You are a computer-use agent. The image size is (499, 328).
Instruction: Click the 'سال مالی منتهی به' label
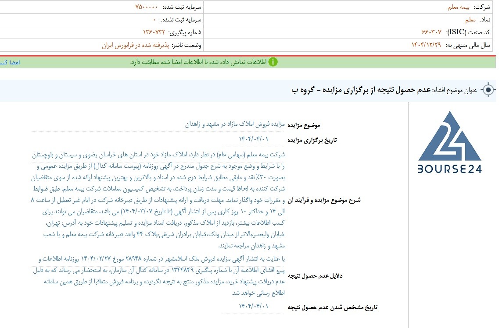point(468,45)
